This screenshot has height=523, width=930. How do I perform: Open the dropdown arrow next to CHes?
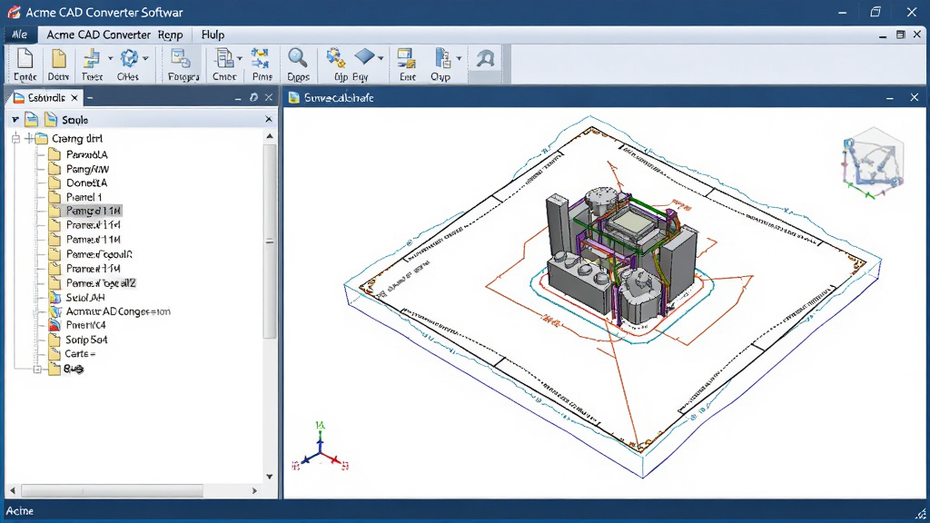145,58
